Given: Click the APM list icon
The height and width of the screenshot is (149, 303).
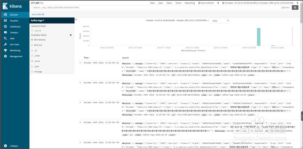Looking at the screenshot, I should [x=5, y=38].
